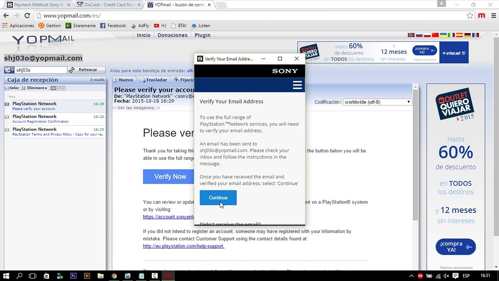499x281 pixels.
Task: Launch Illustrator from the taskbar
Action: (x=87, y=276)
